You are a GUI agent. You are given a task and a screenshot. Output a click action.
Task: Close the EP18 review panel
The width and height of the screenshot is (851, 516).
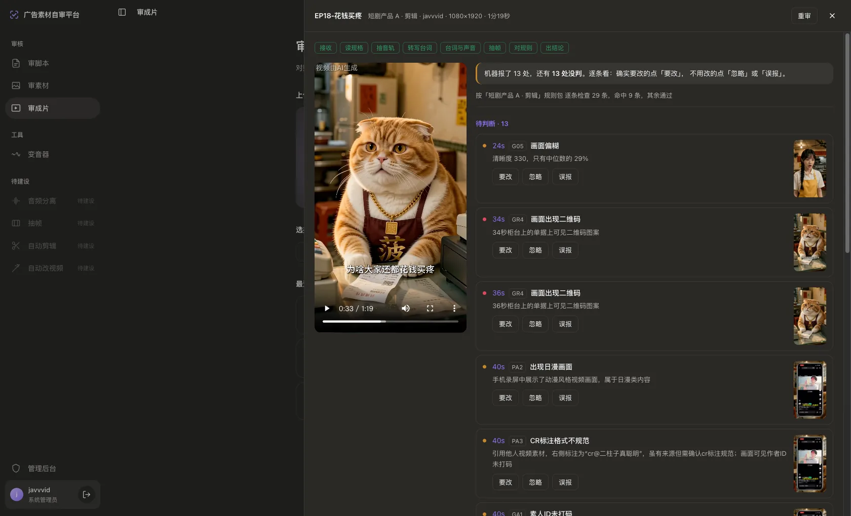click(832, 16)
